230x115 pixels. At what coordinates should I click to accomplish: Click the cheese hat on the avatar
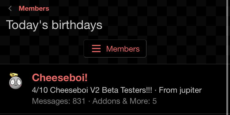(13, 75)
